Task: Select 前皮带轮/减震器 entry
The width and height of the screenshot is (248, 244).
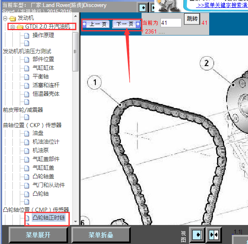Action: pyautogui.click(x=23, y=110)
